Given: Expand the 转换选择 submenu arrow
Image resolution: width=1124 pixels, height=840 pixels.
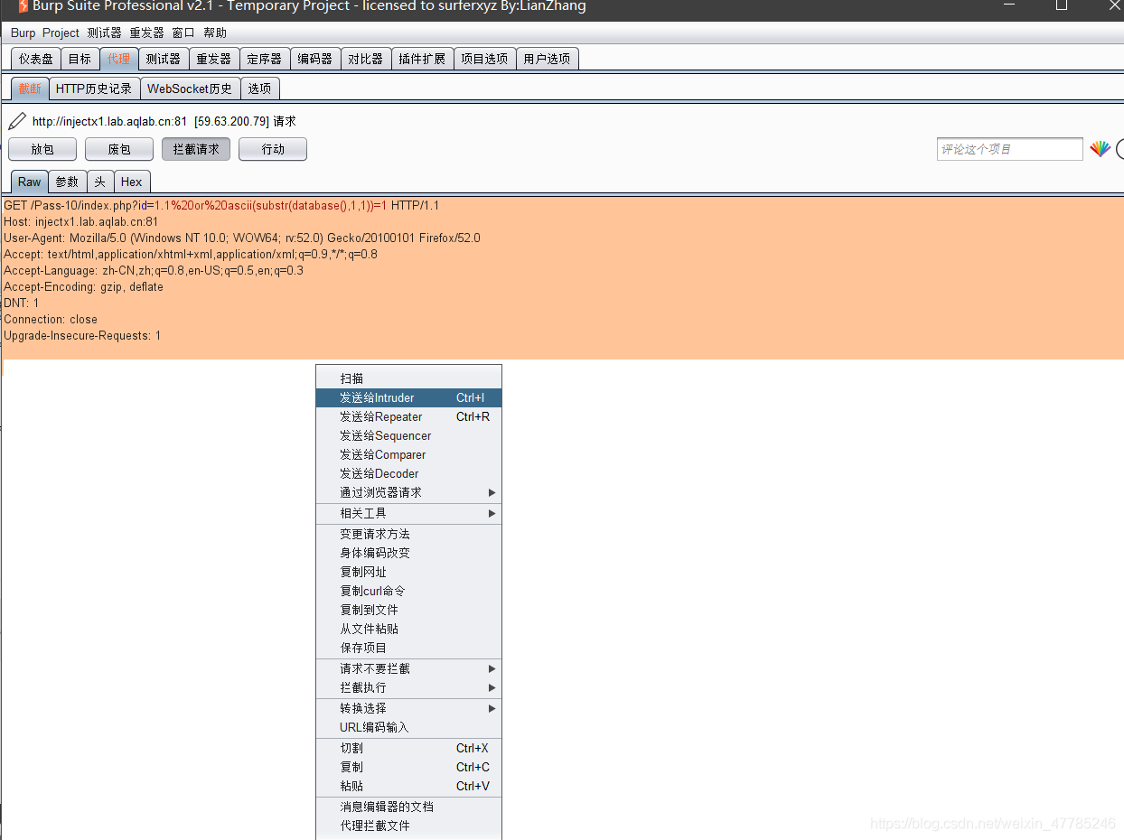Looking at the screenshot, I should (492, 708).
